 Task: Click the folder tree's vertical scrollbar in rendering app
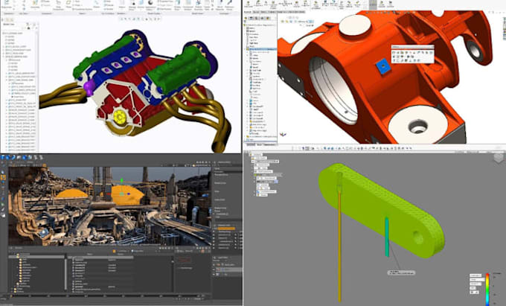pyautogui.click(x=65, y=272)
